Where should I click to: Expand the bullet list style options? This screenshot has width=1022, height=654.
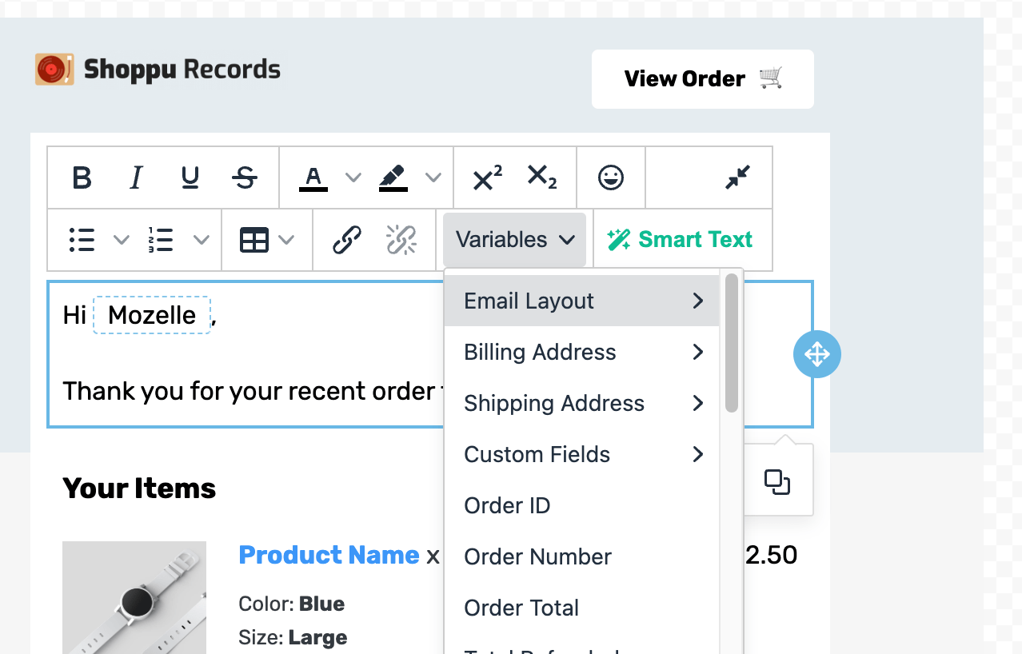[121, 239]
